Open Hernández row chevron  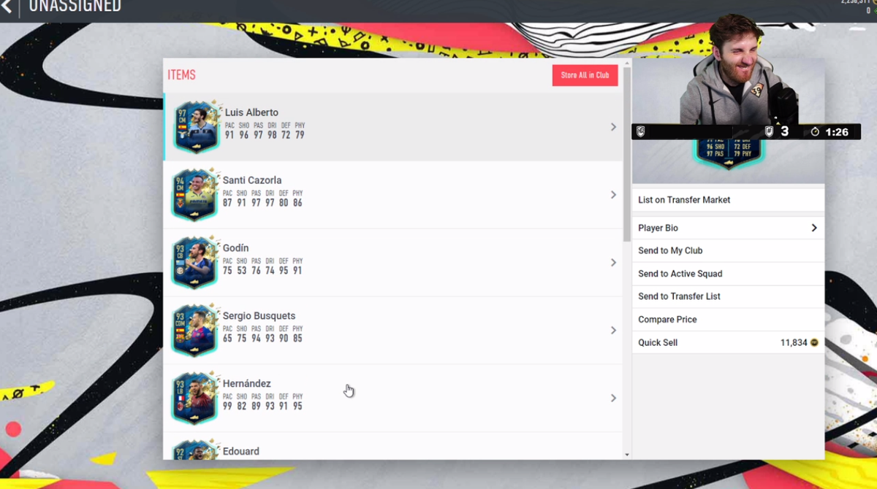613,398
